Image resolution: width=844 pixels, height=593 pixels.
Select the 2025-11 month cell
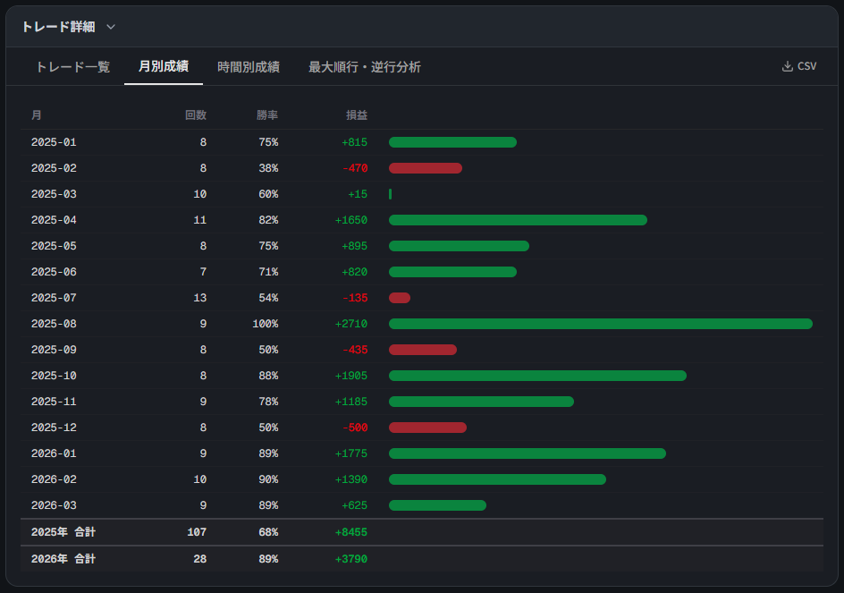tap(54, 402)
